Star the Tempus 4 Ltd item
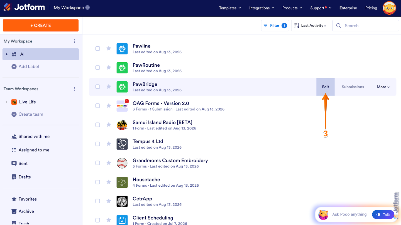 click(x=109, y=144)
